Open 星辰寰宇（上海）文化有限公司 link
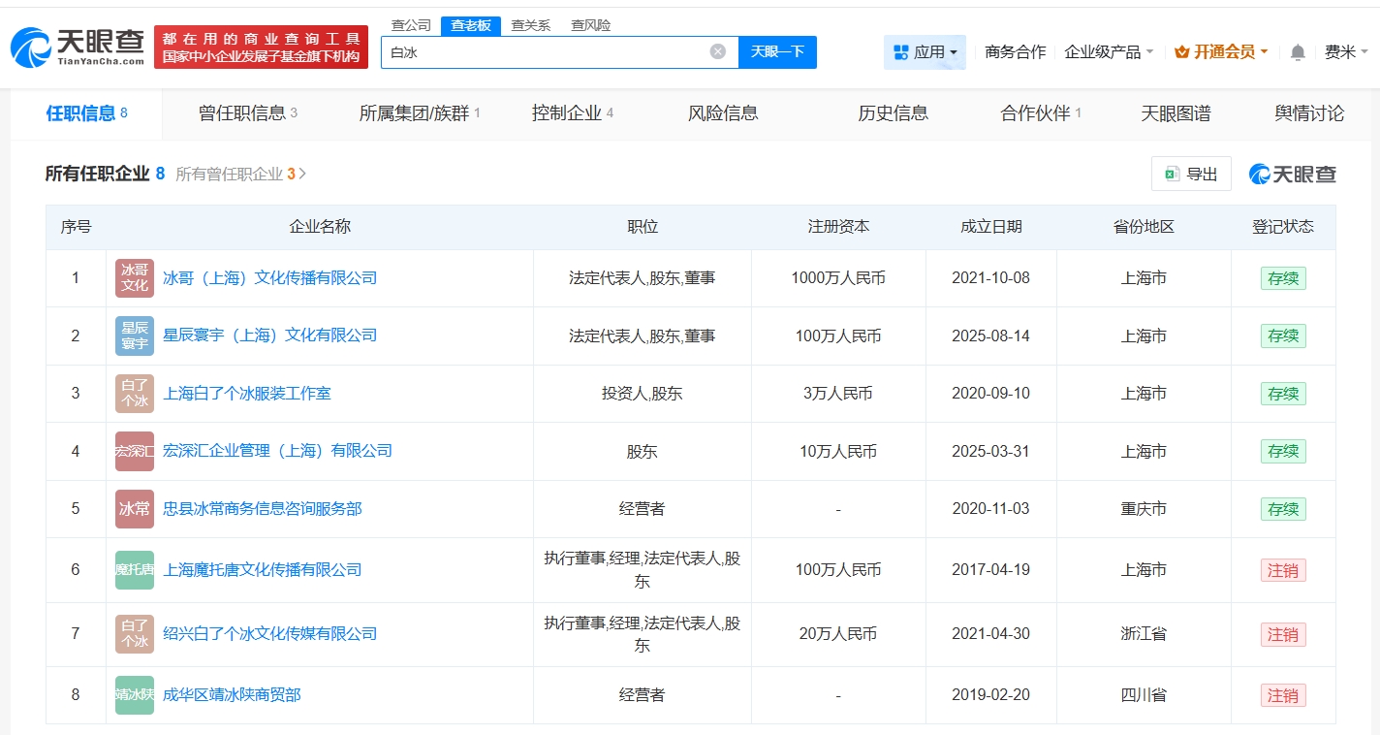 [269, 336]
